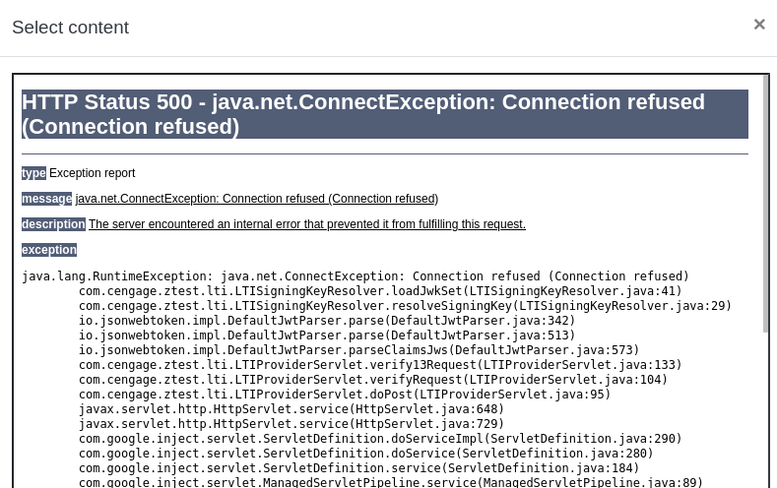The width and height of the screenshot is (777, 488).
Task: Click the DefaultJwtParser.java:513 line
Action: click(x=327, y=335)
